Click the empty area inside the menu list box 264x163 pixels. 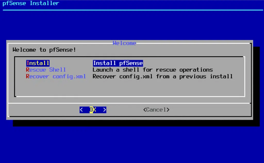coord(130,88)
